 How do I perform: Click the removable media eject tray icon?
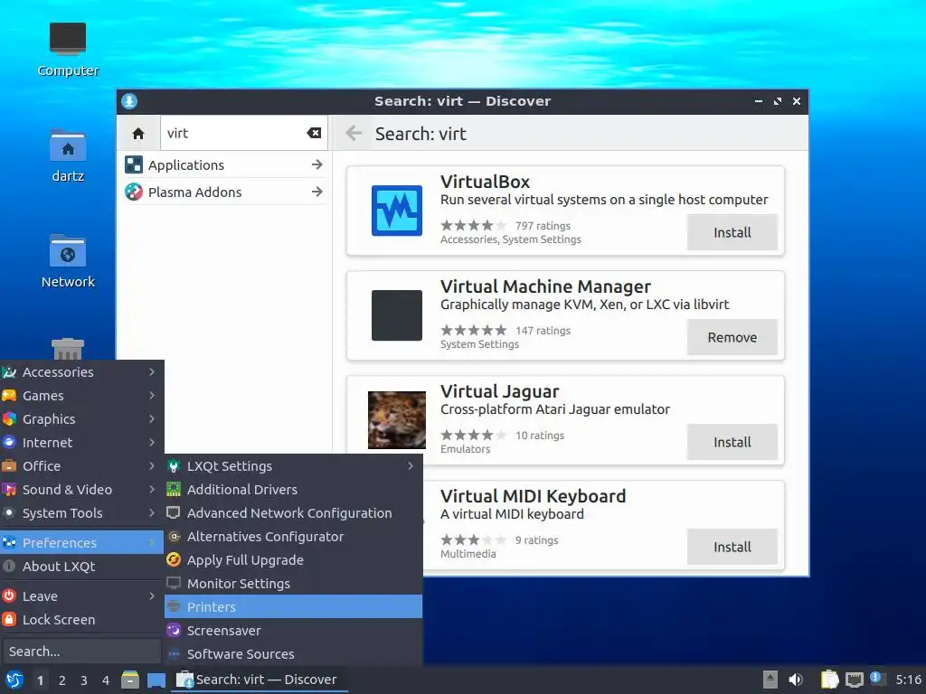tap(770, 680)
